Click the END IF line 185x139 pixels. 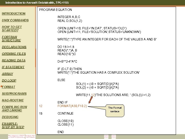coord(63,102)
